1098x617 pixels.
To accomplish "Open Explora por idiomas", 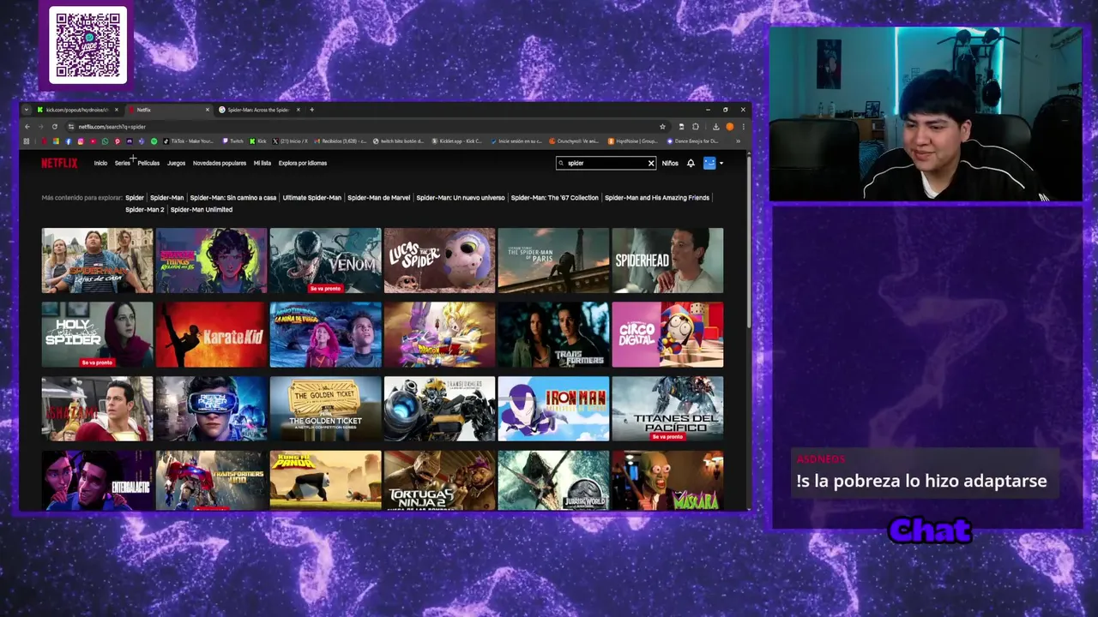I will [303, 163].
